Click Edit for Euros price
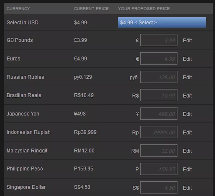Viewport: 215px width, 196px height. [187, 59]
